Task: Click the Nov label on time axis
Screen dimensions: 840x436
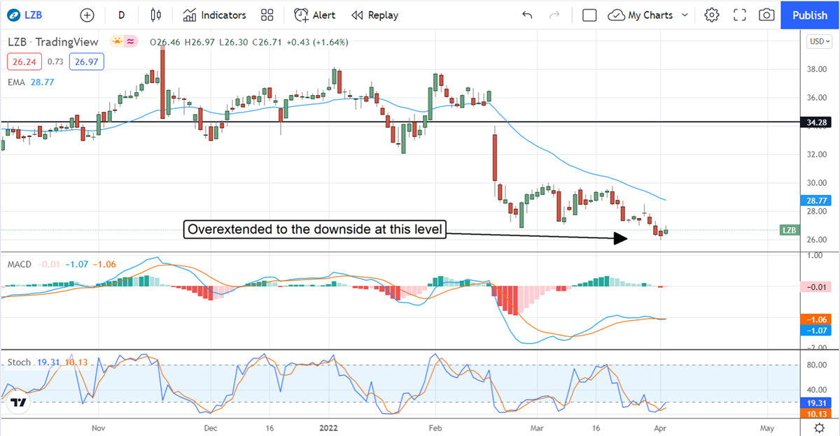Action: (98, 427)
